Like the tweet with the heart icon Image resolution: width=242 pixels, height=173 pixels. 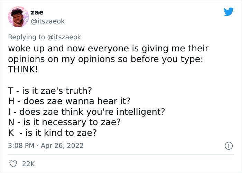(x=12, y=164)
